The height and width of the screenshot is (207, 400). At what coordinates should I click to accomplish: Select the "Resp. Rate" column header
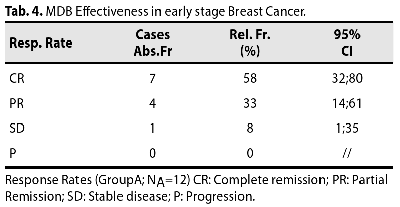pos(41,43)
